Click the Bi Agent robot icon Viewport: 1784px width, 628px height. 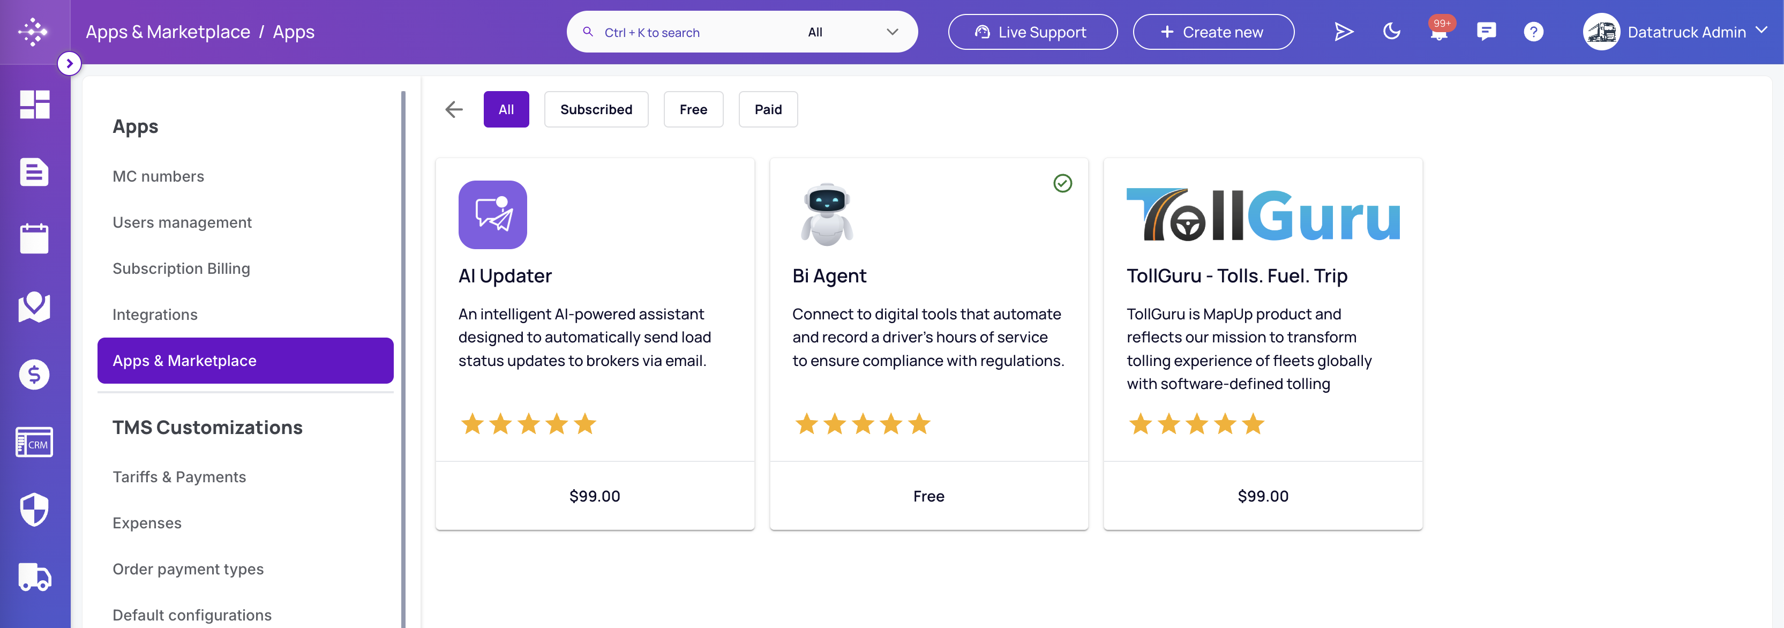[827, 215]
